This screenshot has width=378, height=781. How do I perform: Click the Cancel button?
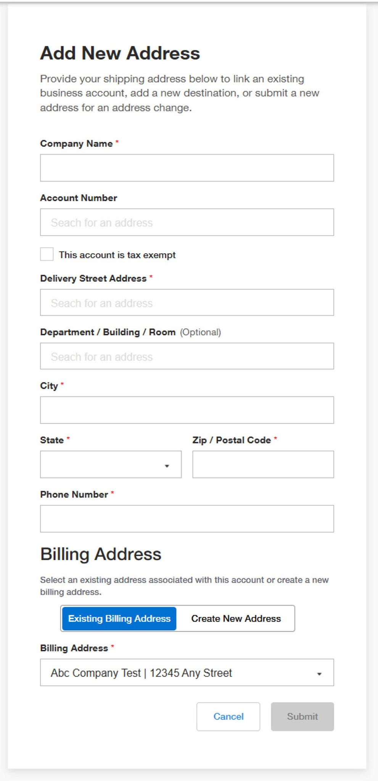[228, 716]
